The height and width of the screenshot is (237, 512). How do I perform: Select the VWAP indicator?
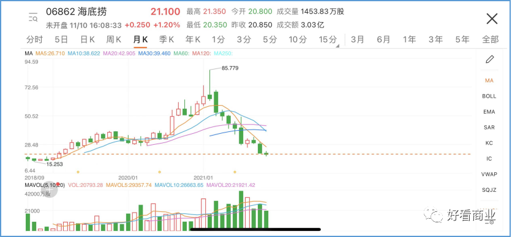coord(489,174)
